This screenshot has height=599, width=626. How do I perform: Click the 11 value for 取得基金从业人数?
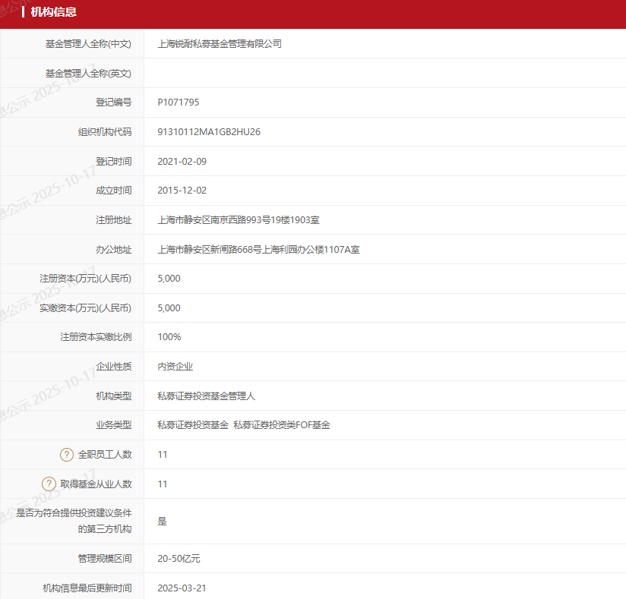tap(163, 484)
